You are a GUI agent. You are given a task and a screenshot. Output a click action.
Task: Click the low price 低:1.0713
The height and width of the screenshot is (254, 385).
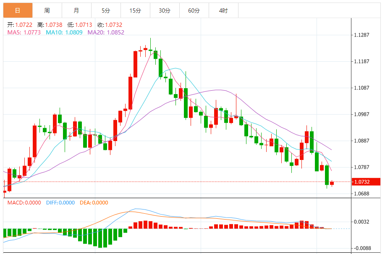[x=80, y=25]
